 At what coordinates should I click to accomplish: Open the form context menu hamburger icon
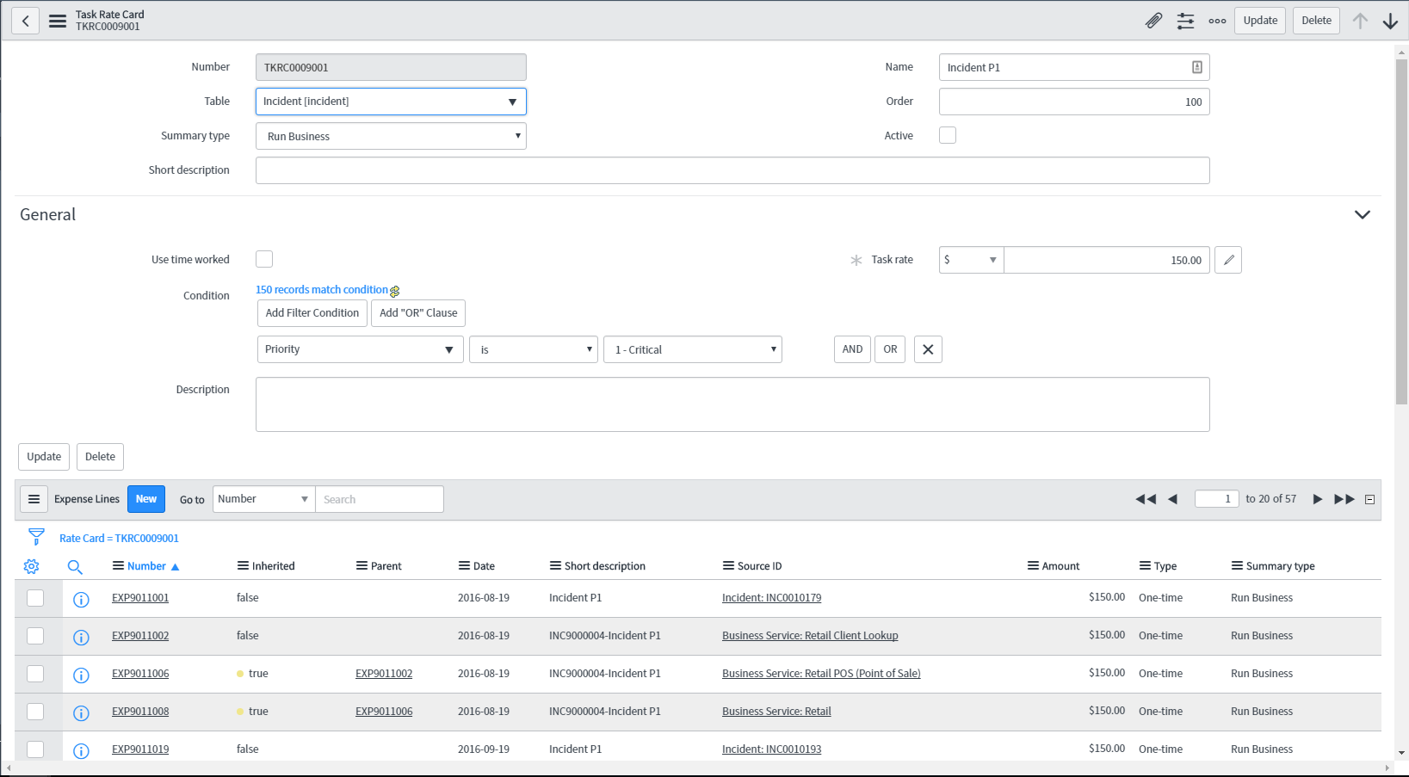pos(58,21)
